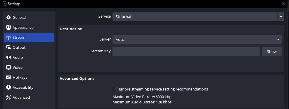Image resolution: width=289 pixels, height=109 pixels.
Task: Open the Service dropdown showing Stripchat
Action: pyautogui.click(x=198, y=16)
